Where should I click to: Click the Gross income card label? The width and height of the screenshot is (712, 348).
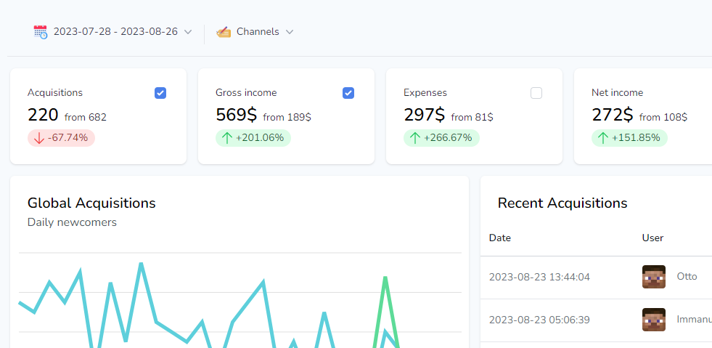(x=246, y=93)
